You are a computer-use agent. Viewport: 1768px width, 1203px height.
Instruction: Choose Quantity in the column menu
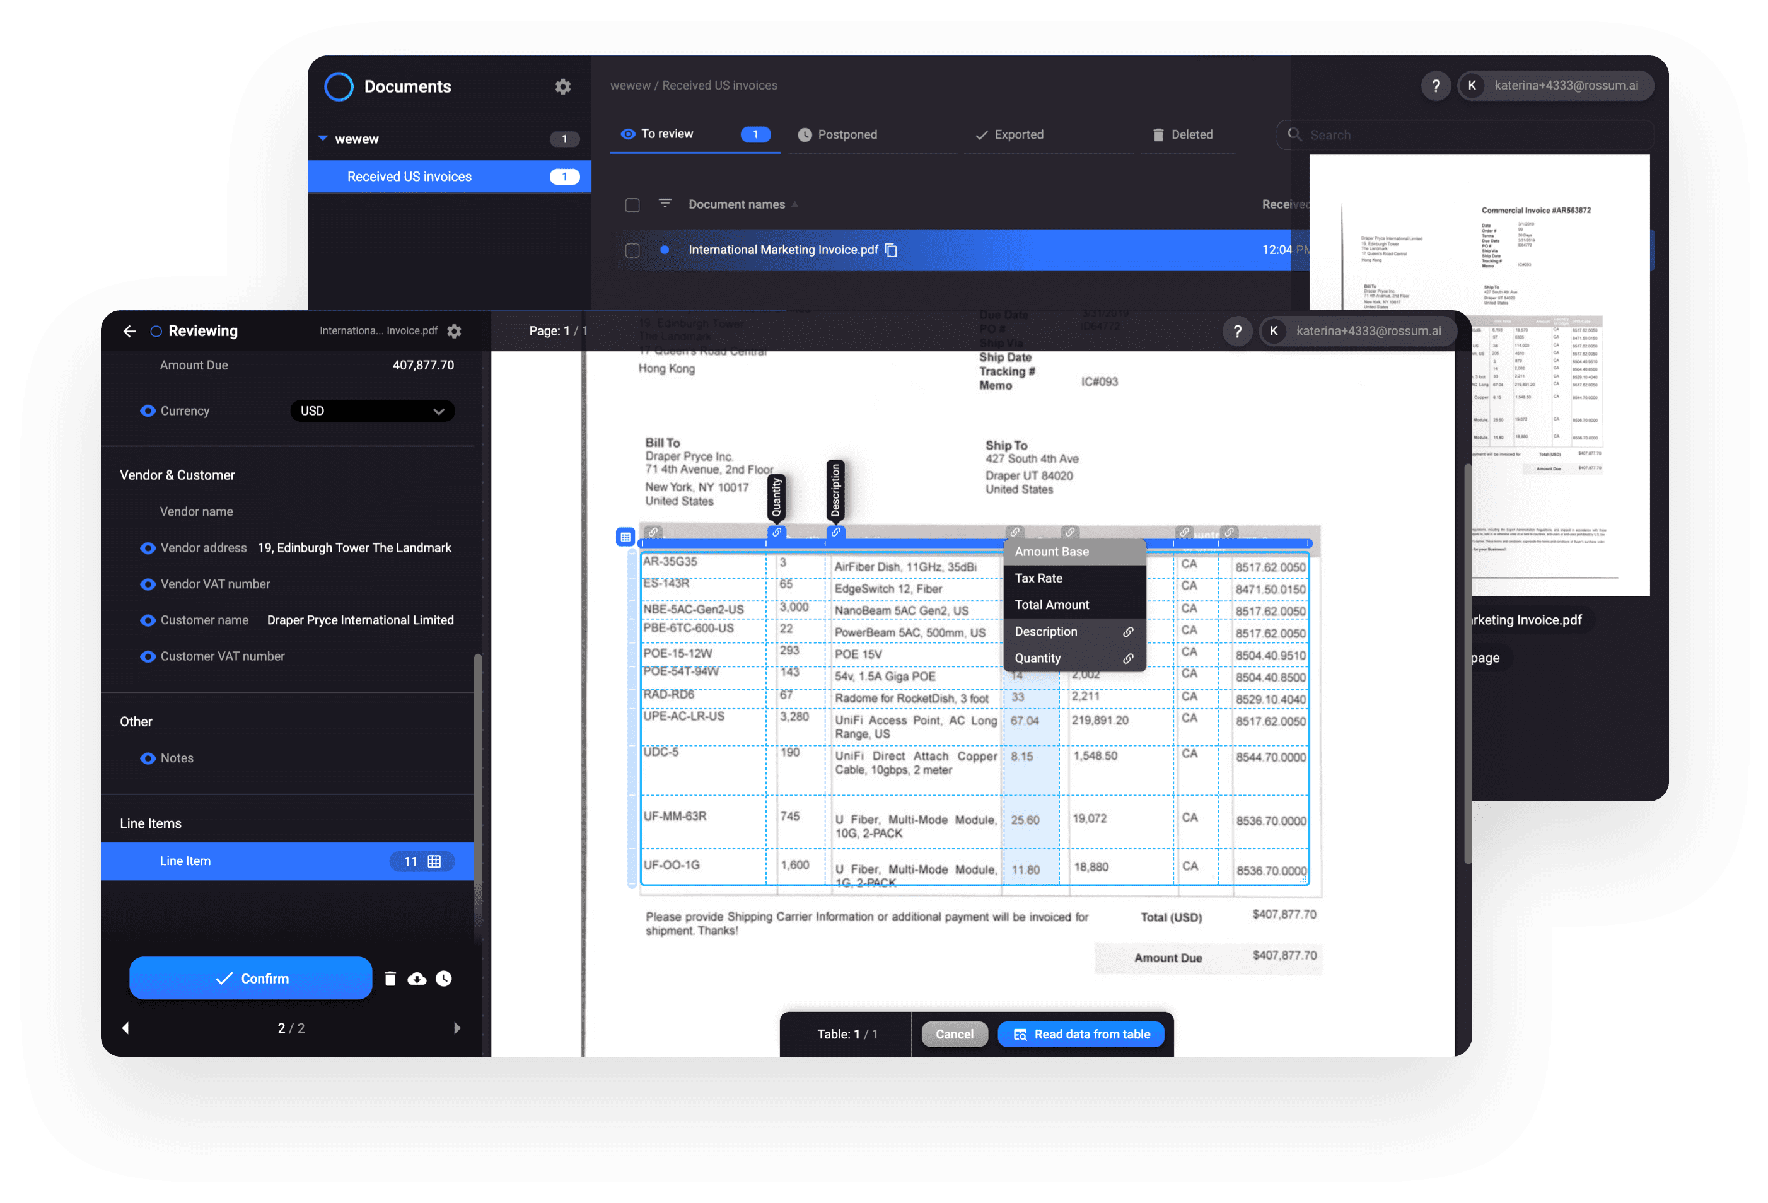tap(1074, 658)
